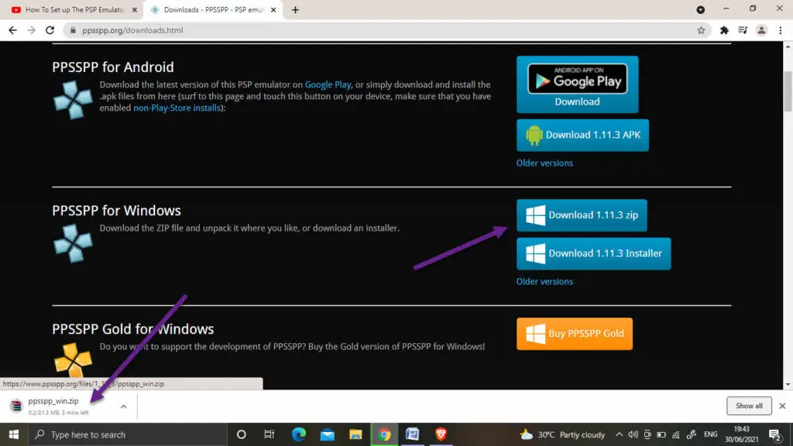Open Older versions link under Android
This screenshot has height=446, width=793.
(x=544, y=163)
